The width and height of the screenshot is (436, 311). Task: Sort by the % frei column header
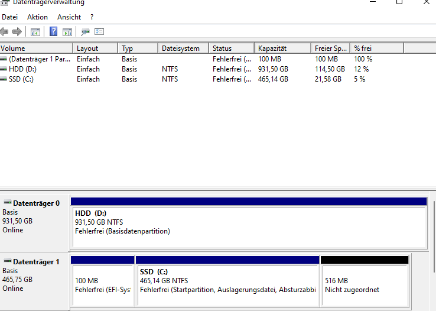tap(377, 48)
